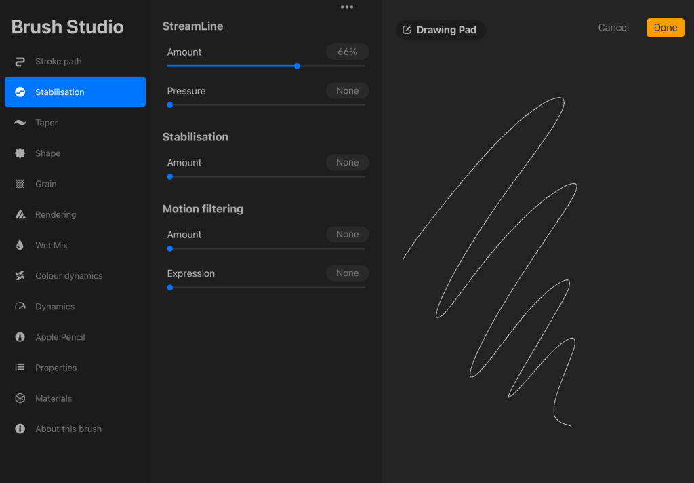This screenshot has width=694, height=483.
Task: Open the Materials section
Action: [75, 398]
